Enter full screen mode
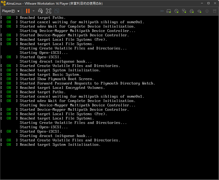219x180 pixels. (x=49, y=11)
